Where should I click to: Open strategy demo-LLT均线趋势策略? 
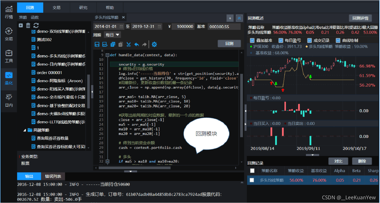pos(58,122)
